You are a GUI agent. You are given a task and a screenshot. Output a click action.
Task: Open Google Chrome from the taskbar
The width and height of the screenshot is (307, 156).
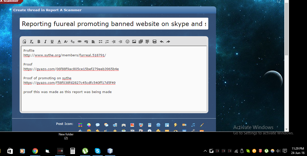(x=35, y=151)
